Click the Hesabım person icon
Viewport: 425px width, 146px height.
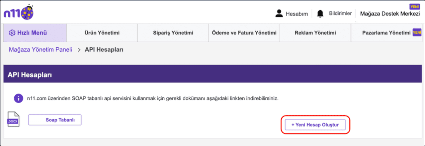pos(279,14)
